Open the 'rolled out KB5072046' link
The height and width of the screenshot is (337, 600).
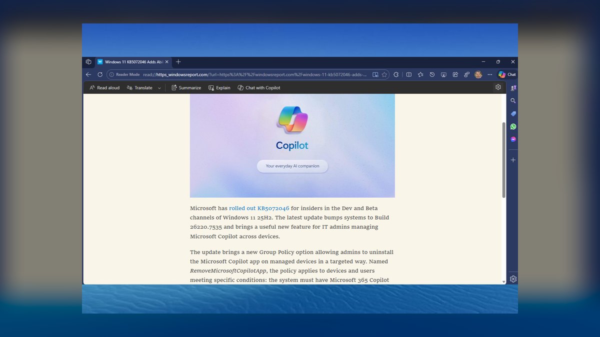click(259, 208)
